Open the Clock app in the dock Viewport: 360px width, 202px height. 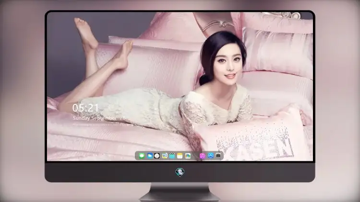coord(157,156)
